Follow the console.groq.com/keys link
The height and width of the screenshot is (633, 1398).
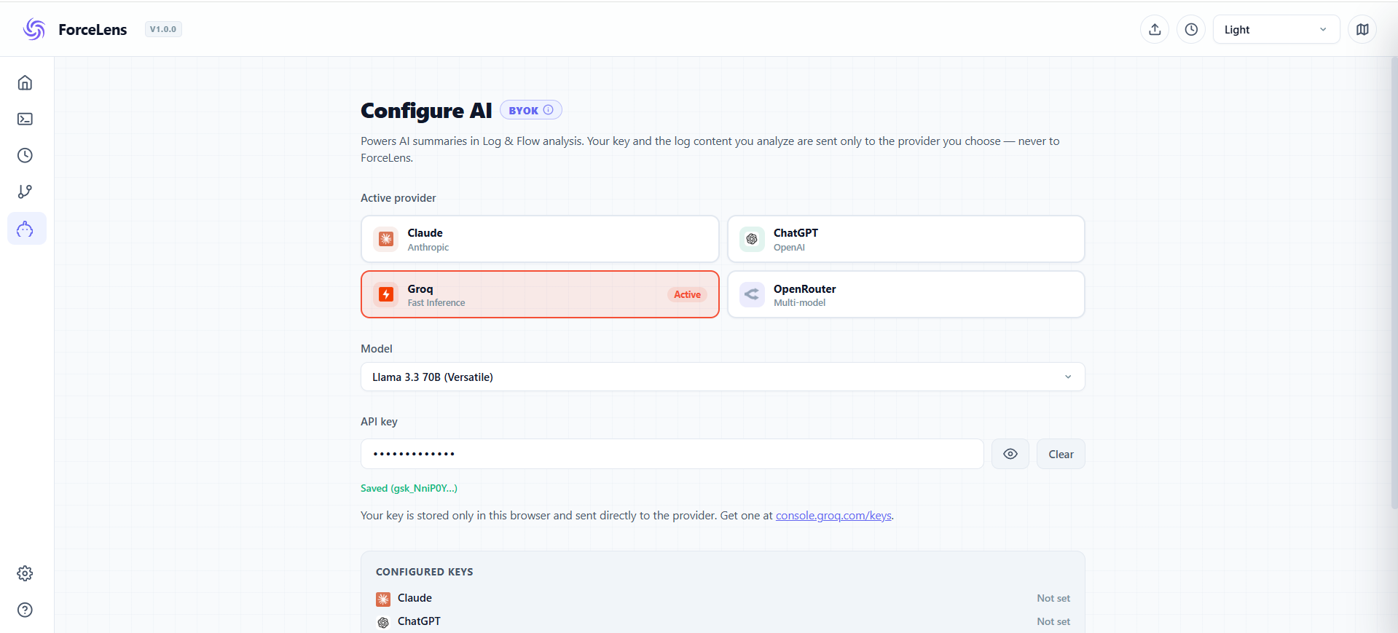tap(833, 516)
